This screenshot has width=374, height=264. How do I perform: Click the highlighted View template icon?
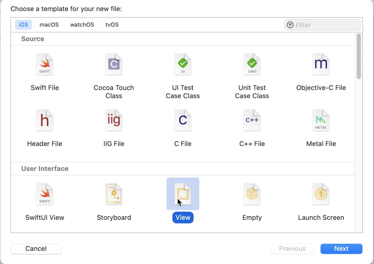tap(183, 194)
